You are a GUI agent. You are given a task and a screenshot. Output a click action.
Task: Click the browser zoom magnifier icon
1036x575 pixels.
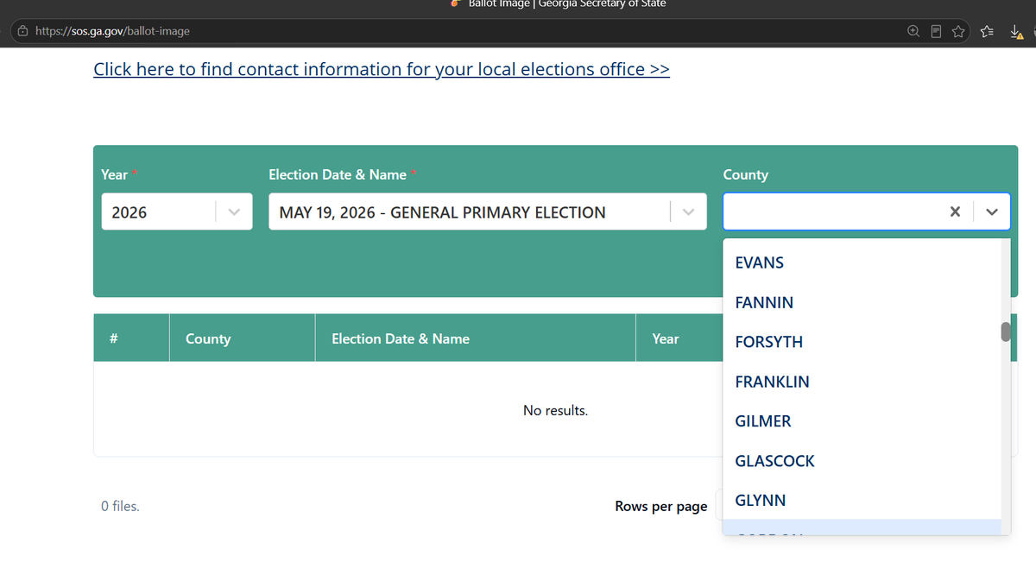[x=913, y=32]
